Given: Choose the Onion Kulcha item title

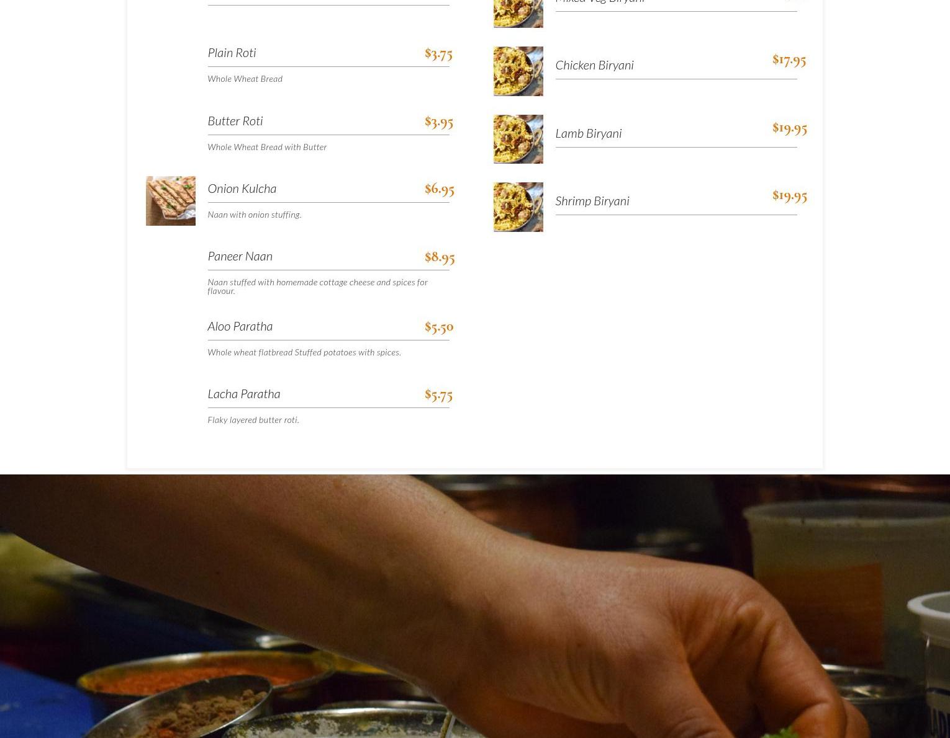Looking at the screenshot, I should [x=242, y=189].
